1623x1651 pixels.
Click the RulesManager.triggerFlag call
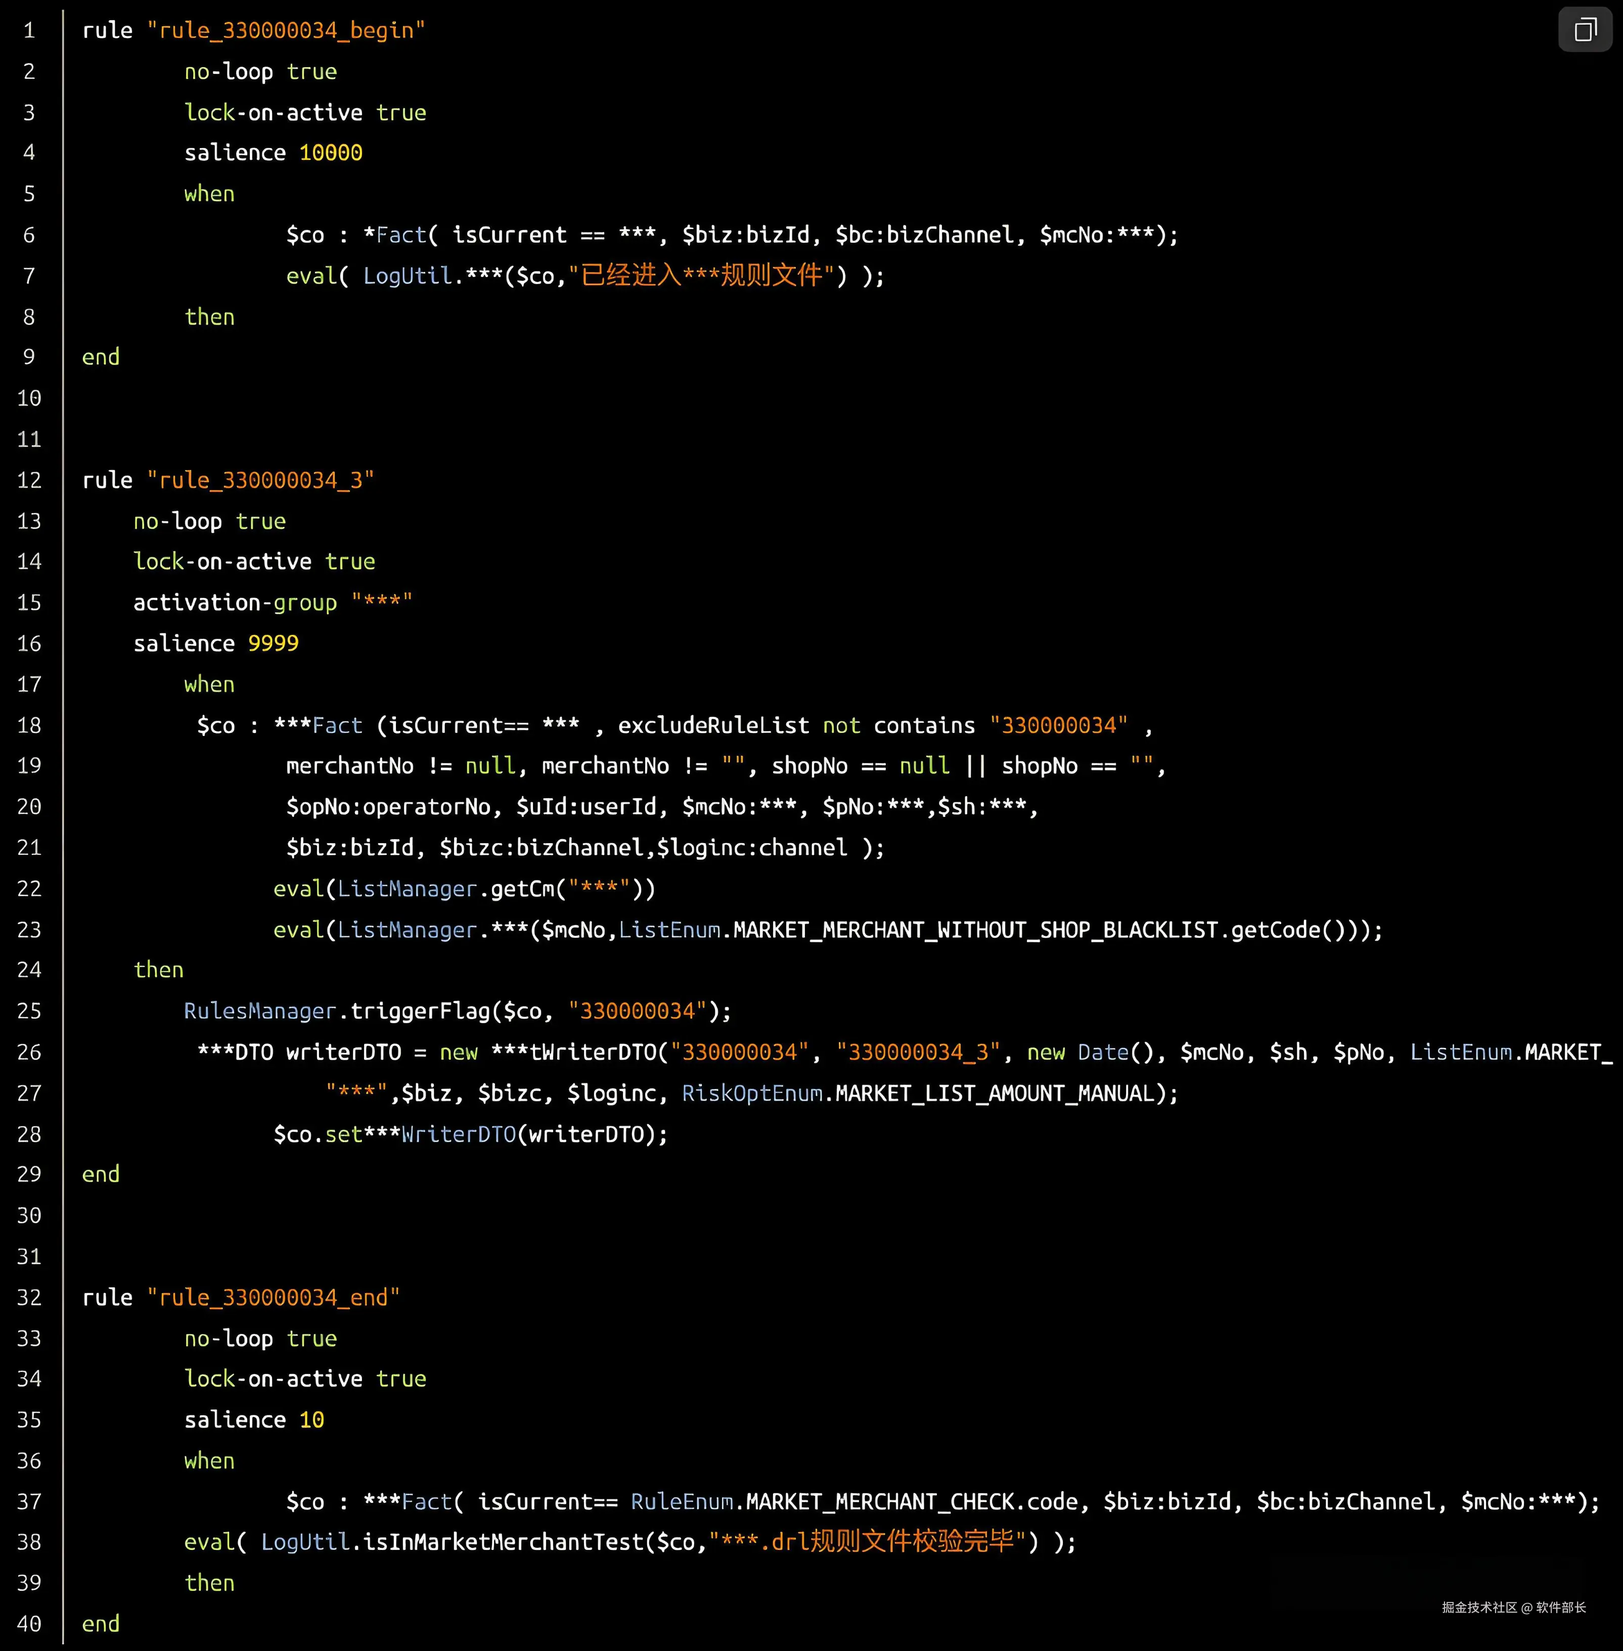337,1011
